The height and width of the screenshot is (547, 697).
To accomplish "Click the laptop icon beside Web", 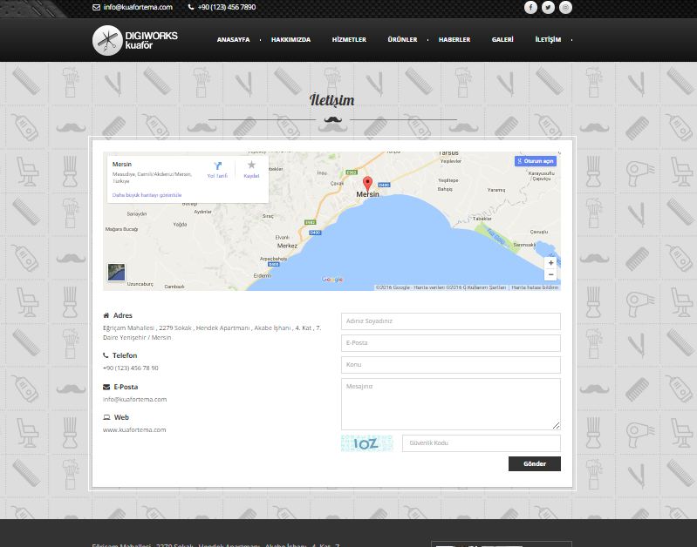I will point(106,417).
